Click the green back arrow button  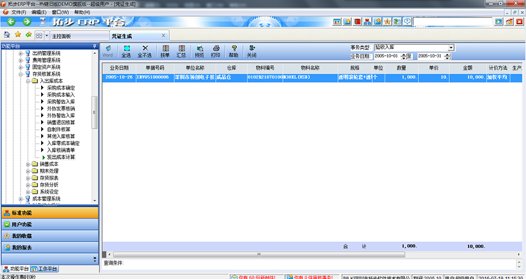(x=11, y=22)
